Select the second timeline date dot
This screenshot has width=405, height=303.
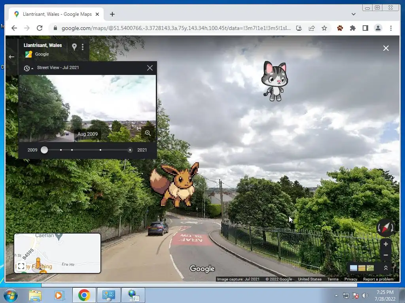61,150
